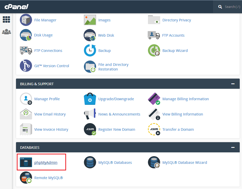Open View Invoice History link

coord(51,129)
